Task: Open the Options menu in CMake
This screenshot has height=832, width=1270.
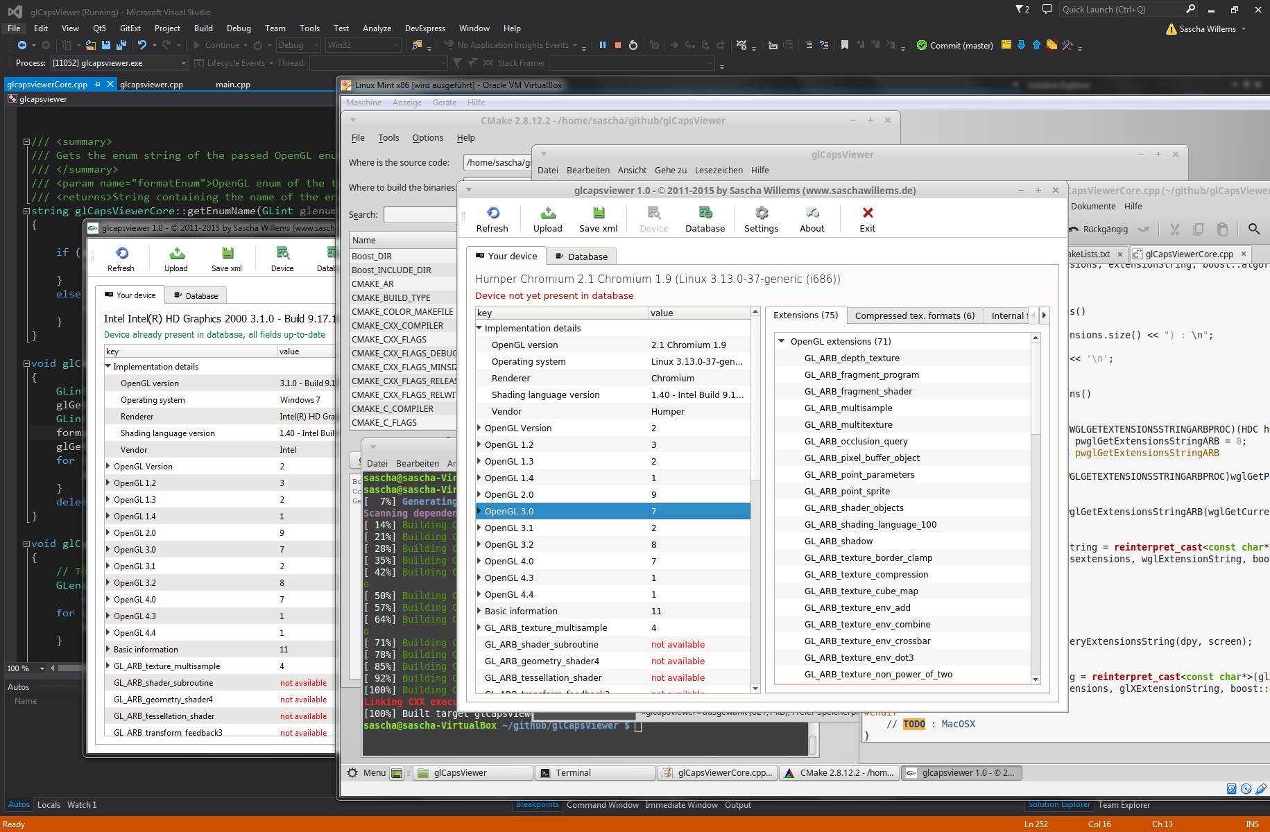Action: click(x=428, y=138)
